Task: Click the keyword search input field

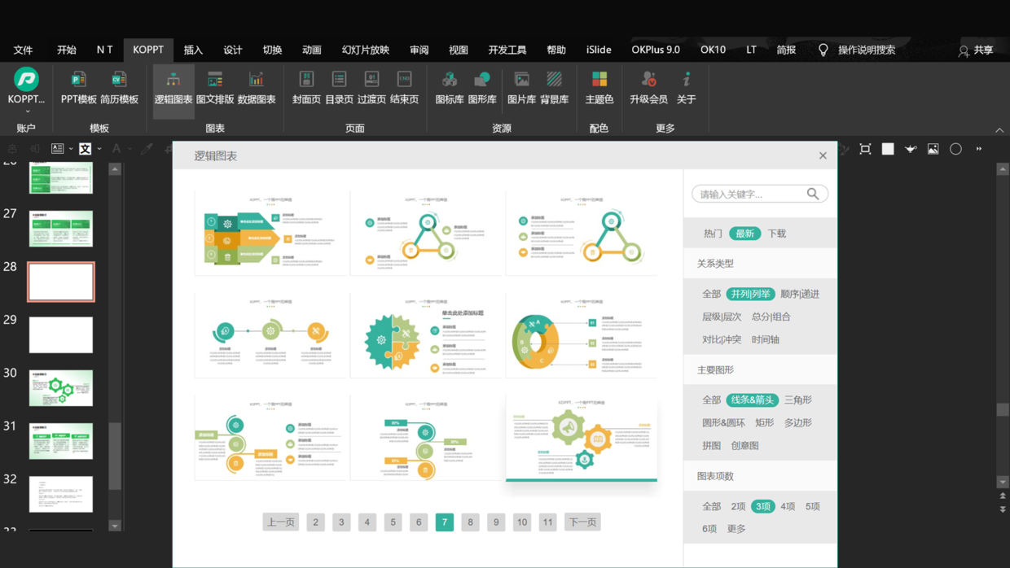Action: (749, 194)
